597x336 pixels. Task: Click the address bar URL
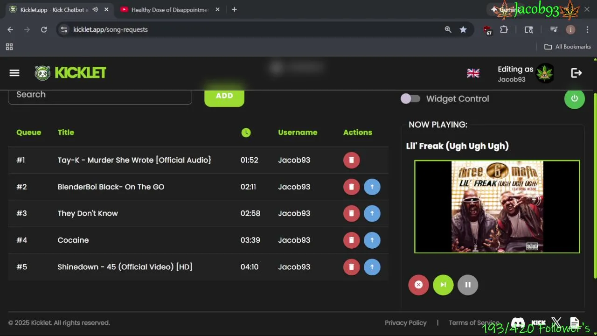[111, 29]
